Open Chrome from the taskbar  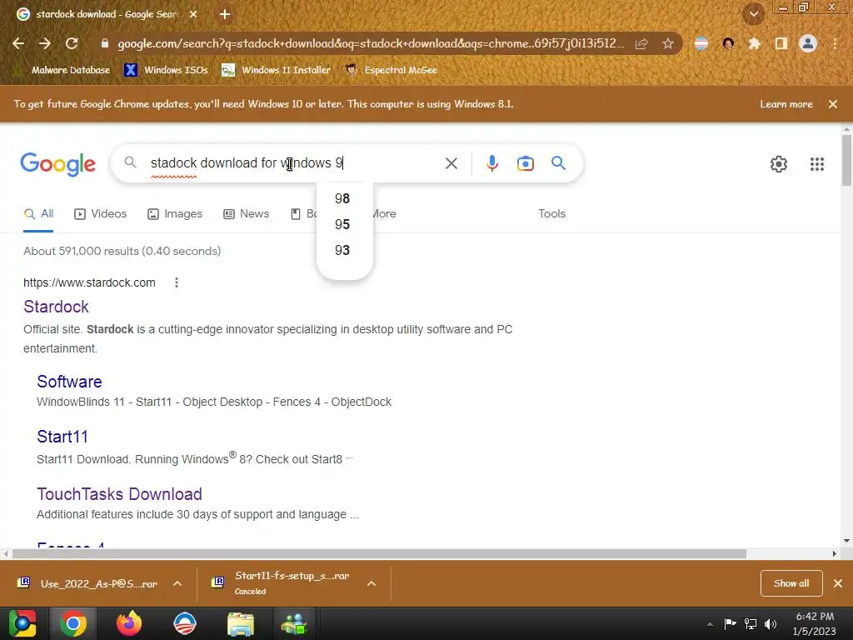(73, 623)
